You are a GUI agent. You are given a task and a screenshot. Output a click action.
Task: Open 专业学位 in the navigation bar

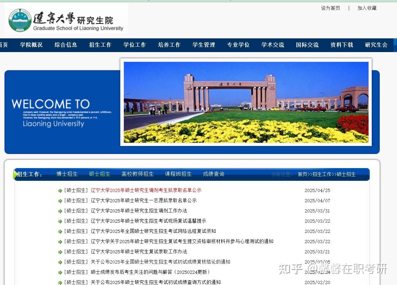click(x=238, y=45)
